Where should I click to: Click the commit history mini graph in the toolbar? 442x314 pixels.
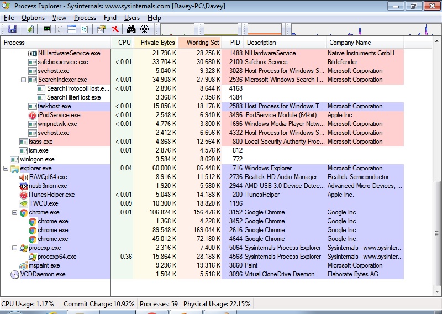click(x=221, y=29)
